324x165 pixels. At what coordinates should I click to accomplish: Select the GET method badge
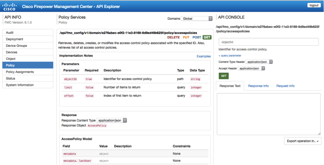[207, 38]
